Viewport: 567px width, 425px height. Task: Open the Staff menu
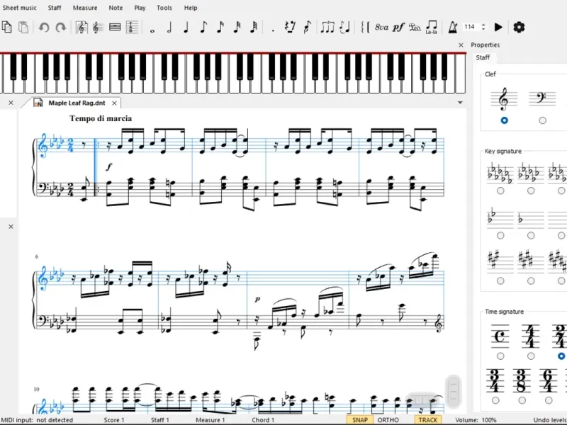[x=55, y=8]
